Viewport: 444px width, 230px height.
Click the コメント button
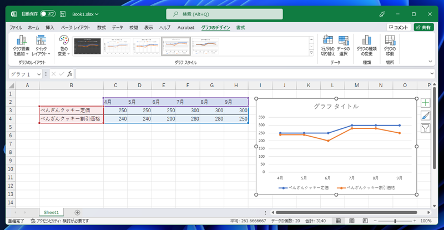pos(398,27)
